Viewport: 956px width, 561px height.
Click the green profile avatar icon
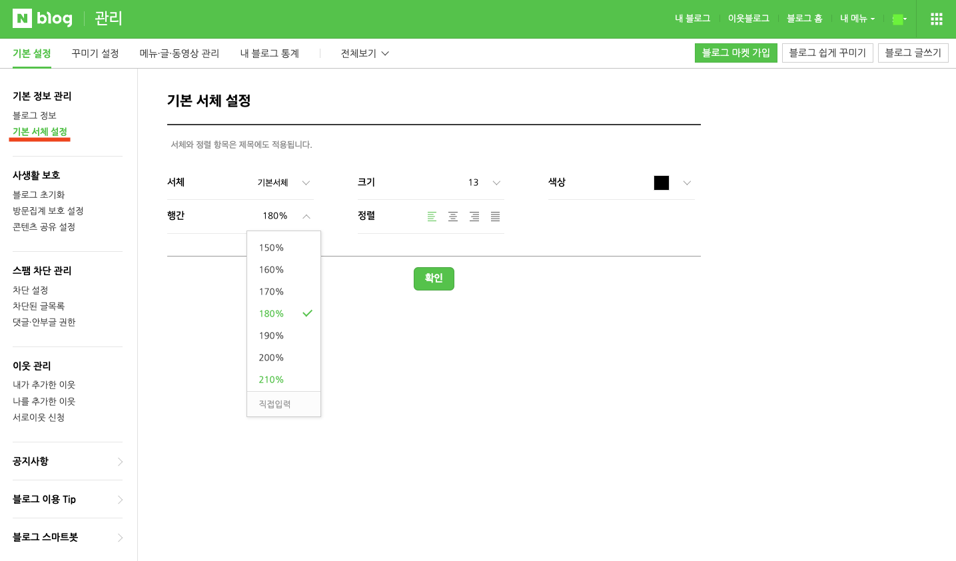pos(897,19)
